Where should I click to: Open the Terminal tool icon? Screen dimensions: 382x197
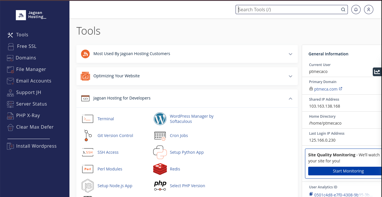coord(87,119)
